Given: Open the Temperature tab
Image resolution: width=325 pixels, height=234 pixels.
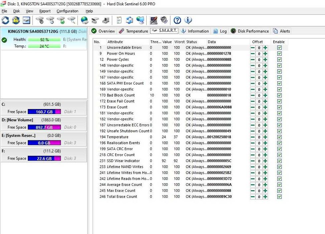Looking at the screenshot, I should coord(134,31).
